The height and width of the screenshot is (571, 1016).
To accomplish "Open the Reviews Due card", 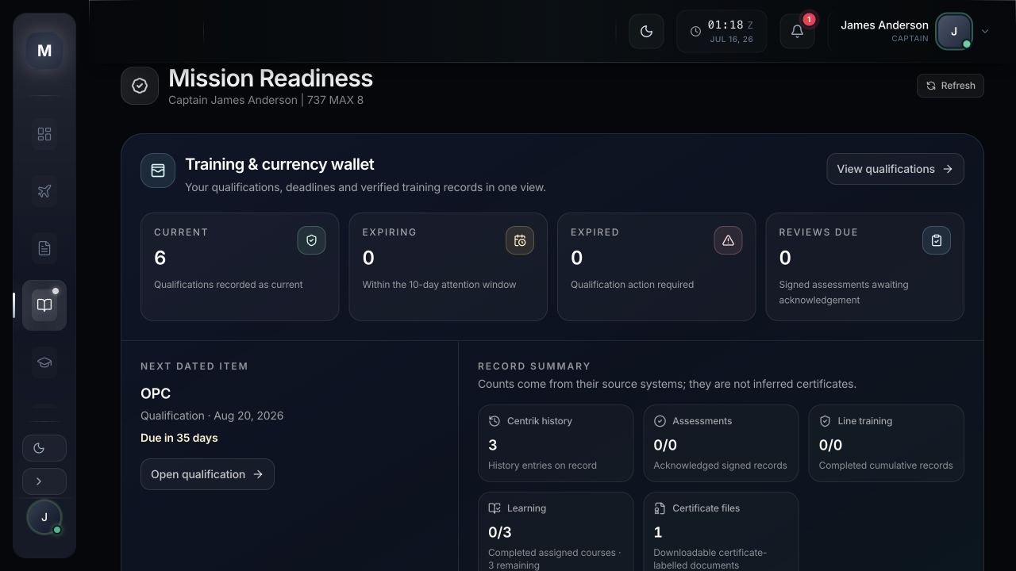I will [864, 267].
